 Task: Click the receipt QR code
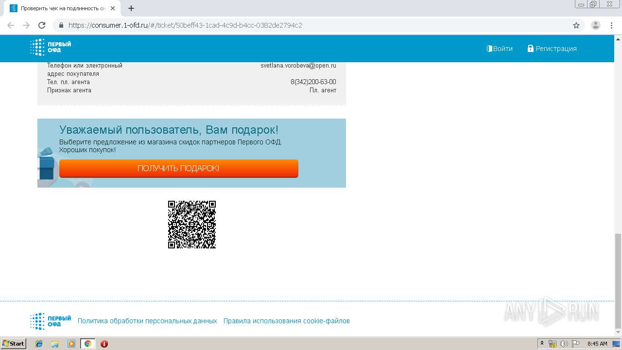pyautogui.click(x=192, y=225)
